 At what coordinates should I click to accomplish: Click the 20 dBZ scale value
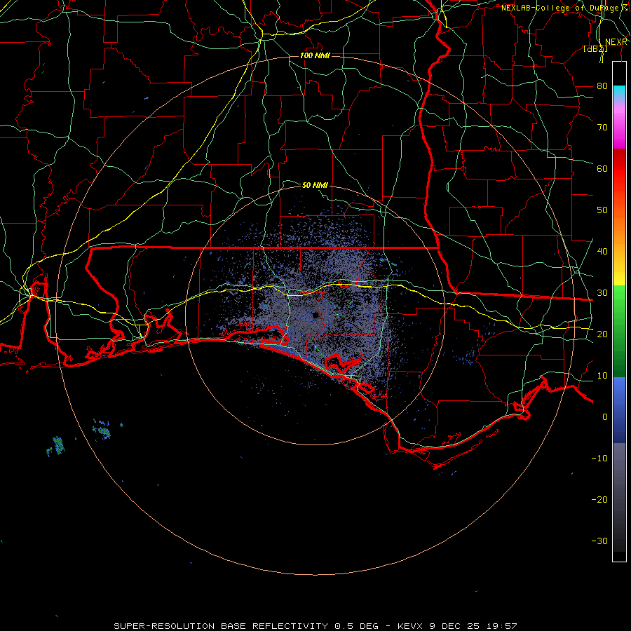(x=602, y=334)
